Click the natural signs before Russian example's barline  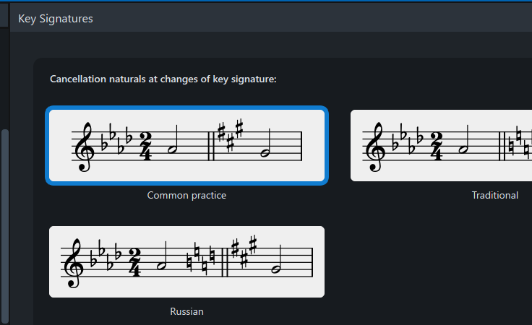tap(201, 257)
